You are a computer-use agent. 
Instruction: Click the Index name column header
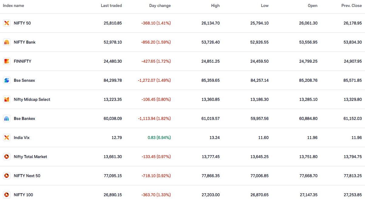pyautogui.click(x=14, y=6)
